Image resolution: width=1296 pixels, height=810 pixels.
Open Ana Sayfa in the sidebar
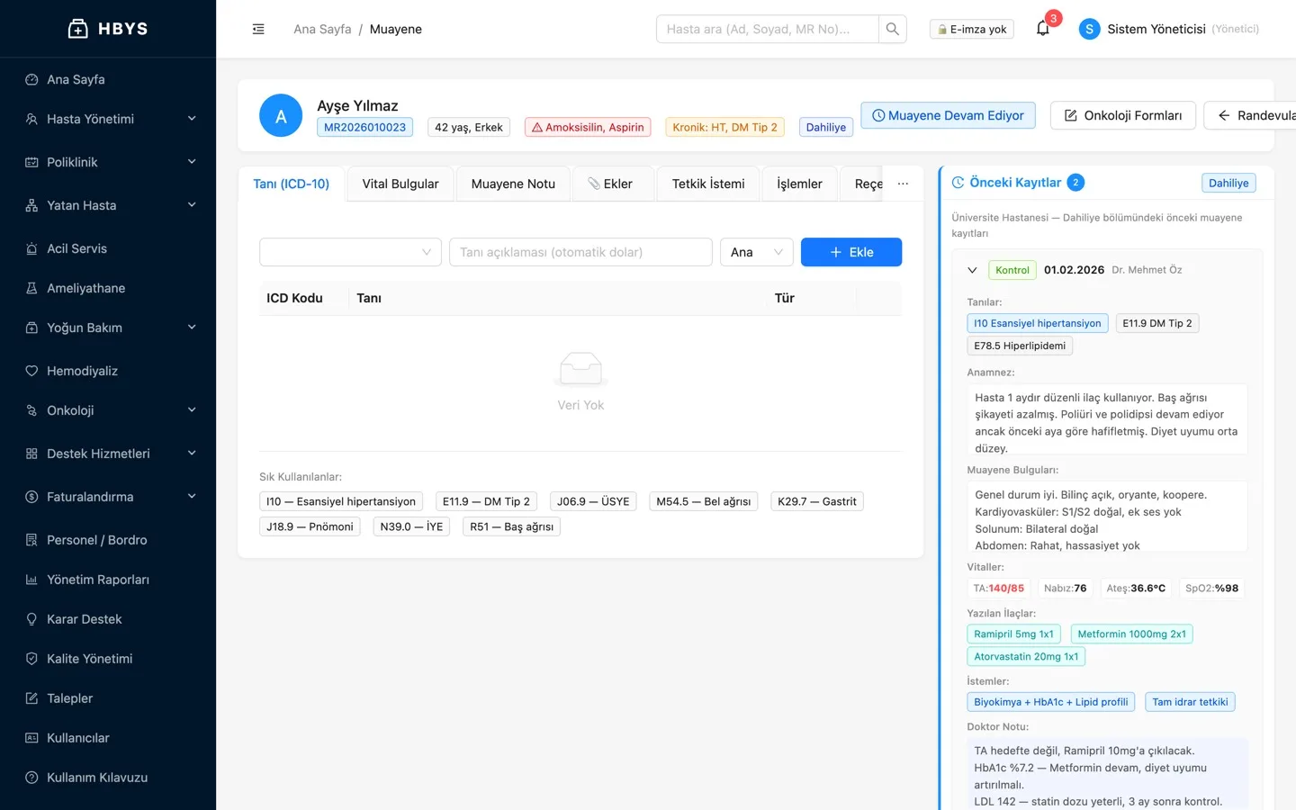108,79
